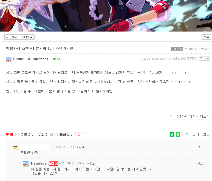Open the share arrow icon

(x=187, y=134)
